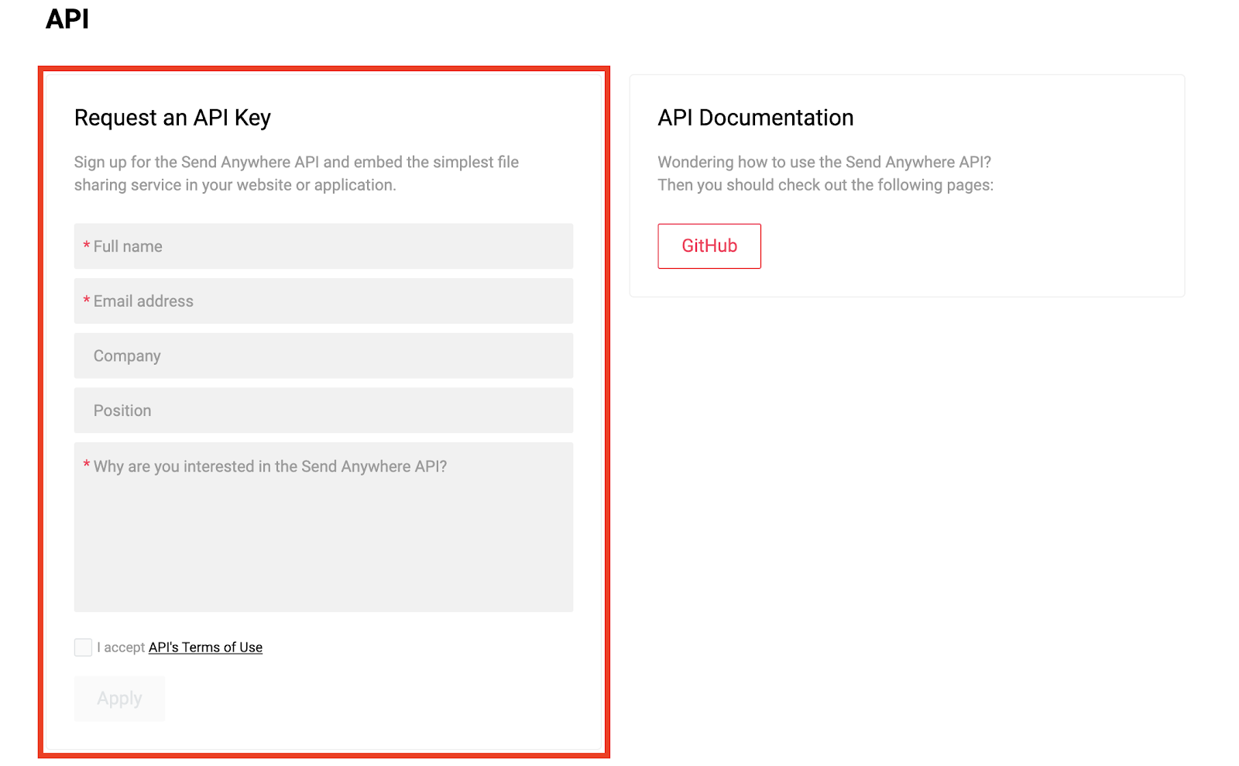1239x766 pixels.
Task: Click the 'API' page title
Action: pyautogui.click(x=67, y=19)
